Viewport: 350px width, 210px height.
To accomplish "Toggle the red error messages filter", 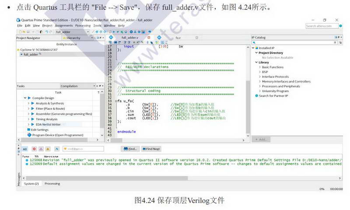I will (34, 149).
